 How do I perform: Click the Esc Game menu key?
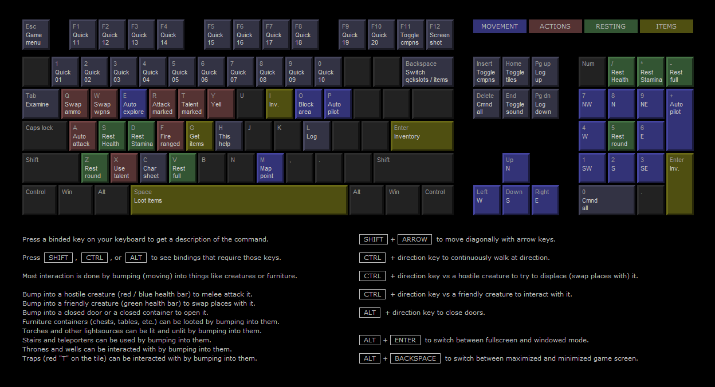36,35
